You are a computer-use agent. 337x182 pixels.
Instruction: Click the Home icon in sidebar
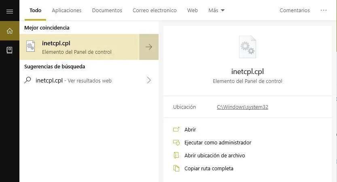[10, 31]
